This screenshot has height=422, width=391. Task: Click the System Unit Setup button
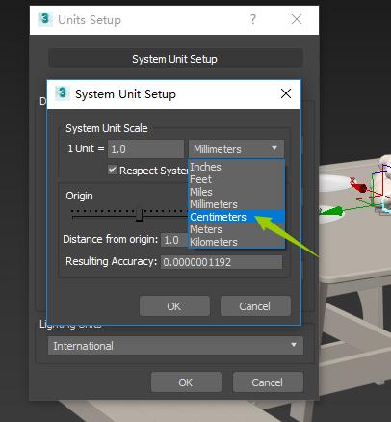tap(175, 59)
